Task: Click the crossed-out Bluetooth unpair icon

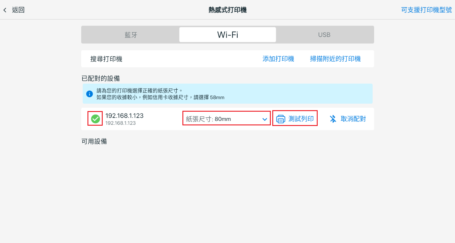Action: 333,119
